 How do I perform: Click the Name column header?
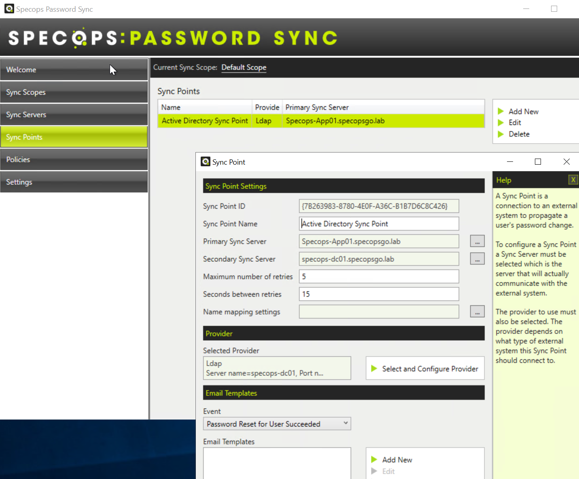[x=205, y=107]
